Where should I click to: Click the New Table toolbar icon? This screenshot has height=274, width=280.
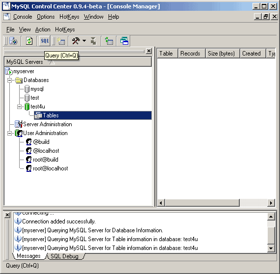(x=61, y=41)
